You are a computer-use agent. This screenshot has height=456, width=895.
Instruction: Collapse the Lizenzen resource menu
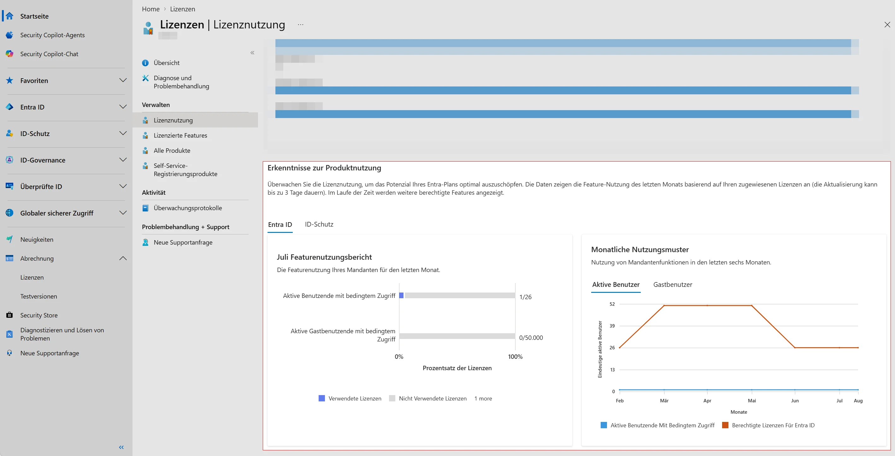tap(252, 53)
